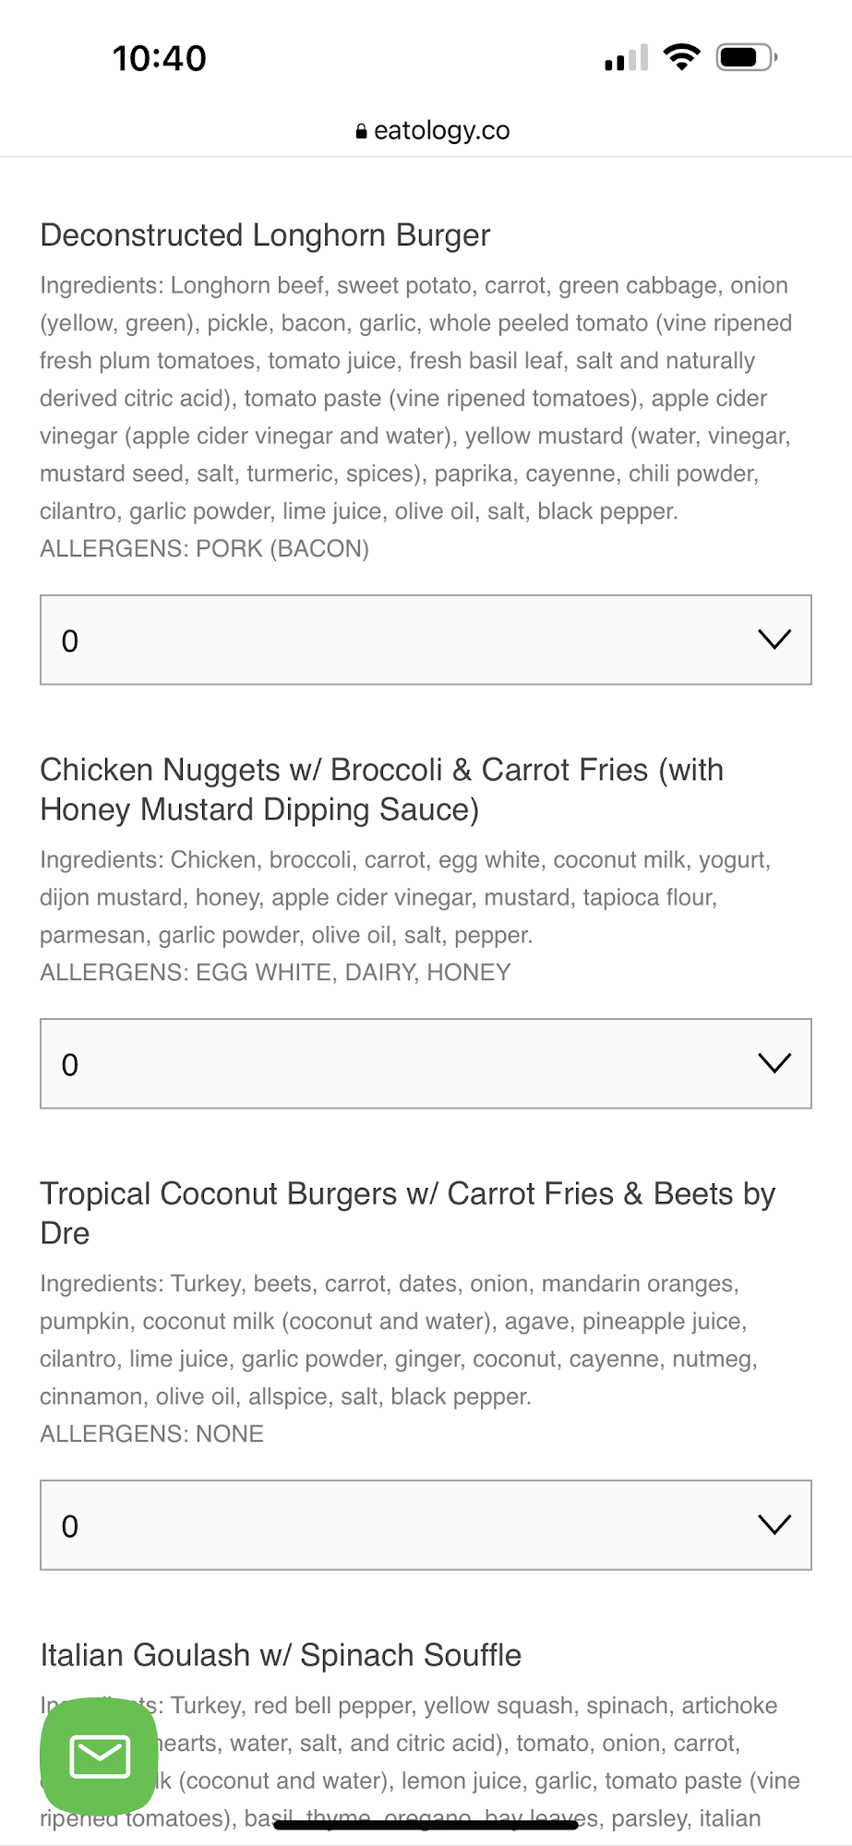Viewport: 852px width, 1846px height.
Task: Click the Longhorn Burger ingredients paragraph
Action: pyautogui.click(x=415, y=398)
